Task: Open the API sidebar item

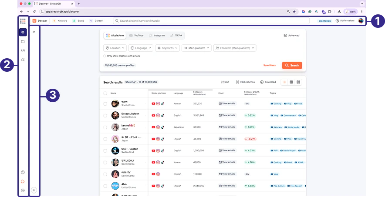Action: [x=23, y=50]
